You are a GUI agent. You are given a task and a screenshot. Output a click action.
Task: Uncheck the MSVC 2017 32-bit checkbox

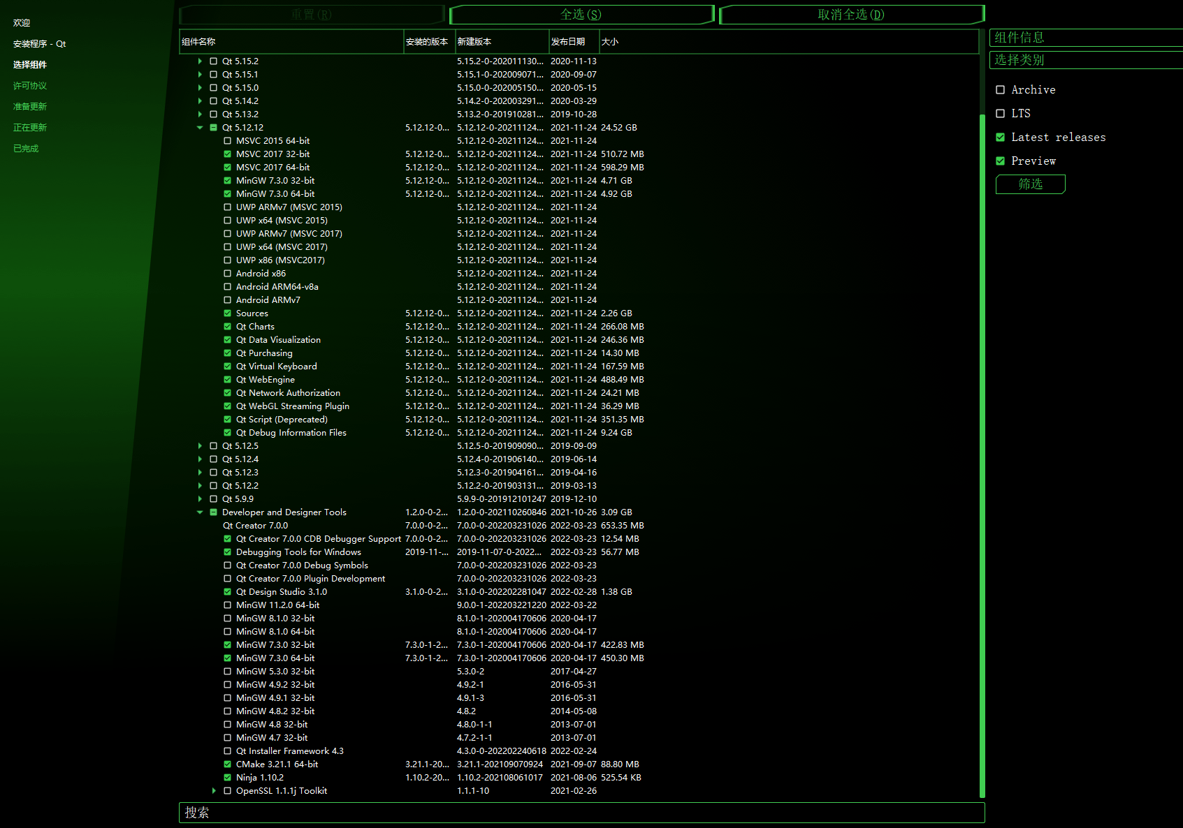click(x=227, y=154)
